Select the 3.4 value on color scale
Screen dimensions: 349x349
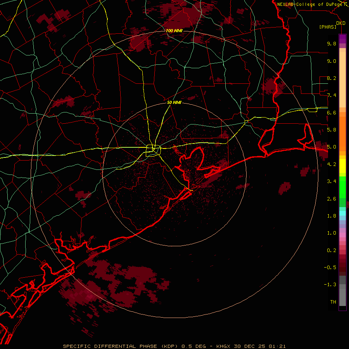click(x=332, y=181)
